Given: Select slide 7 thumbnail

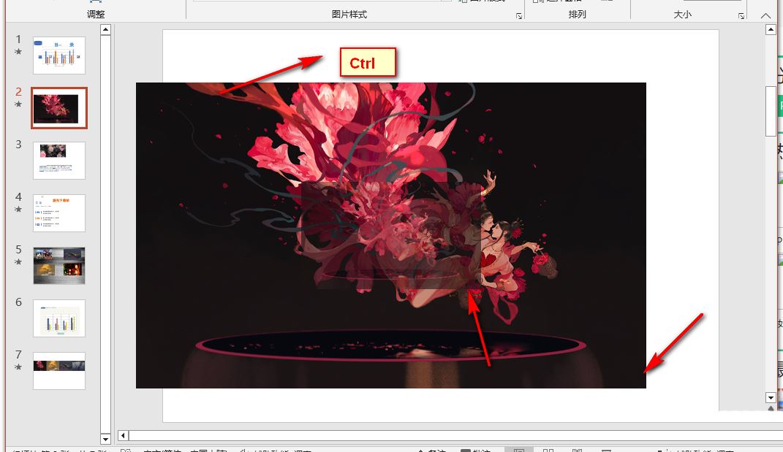Looking at the screenshot, I should [59, 370].
